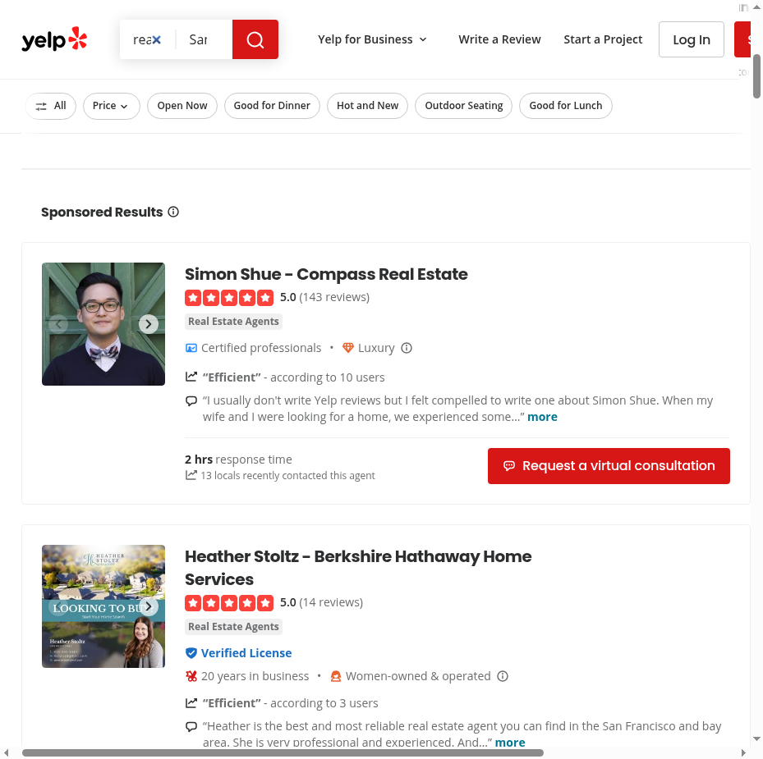Click Simon Shue's five-star rating
763x759 pixels.
[x=229, y=298]
